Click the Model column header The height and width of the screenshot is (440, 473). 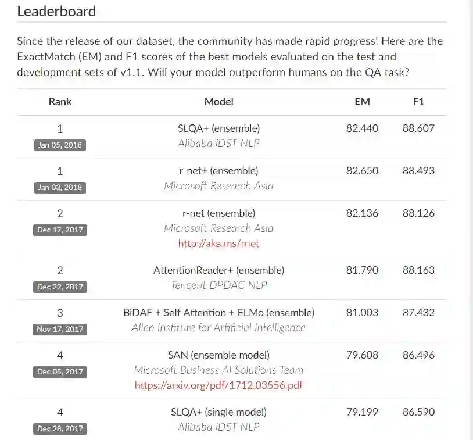click(218, 102)
